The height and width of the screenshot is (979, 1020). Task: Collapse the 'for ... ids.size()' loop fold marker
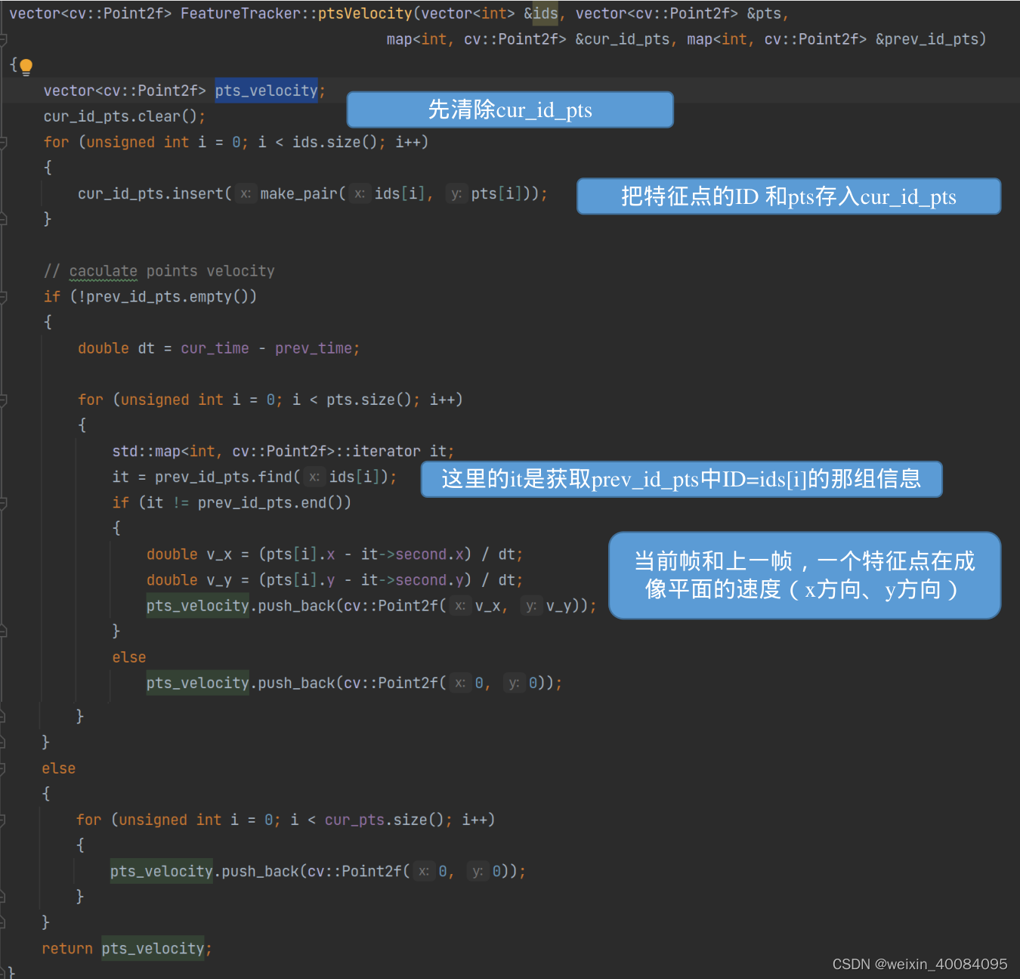3,142
